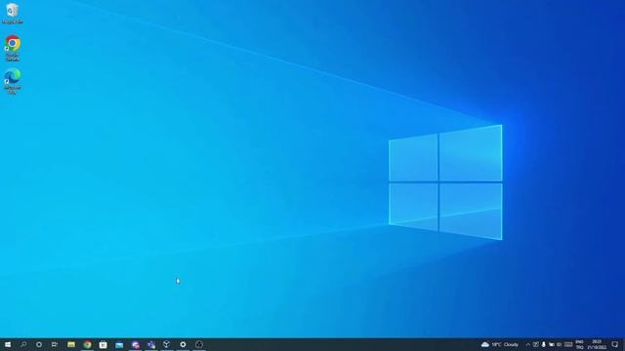This screenshot has height=351, width=625.
Task: Open Task View on the taskbar
Action: click(55, 344)
